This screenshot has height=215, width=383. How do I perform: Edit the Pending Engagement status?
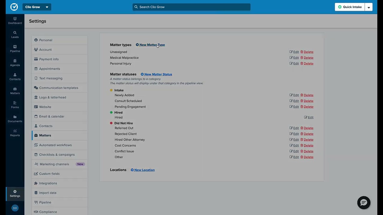(294, 107)
